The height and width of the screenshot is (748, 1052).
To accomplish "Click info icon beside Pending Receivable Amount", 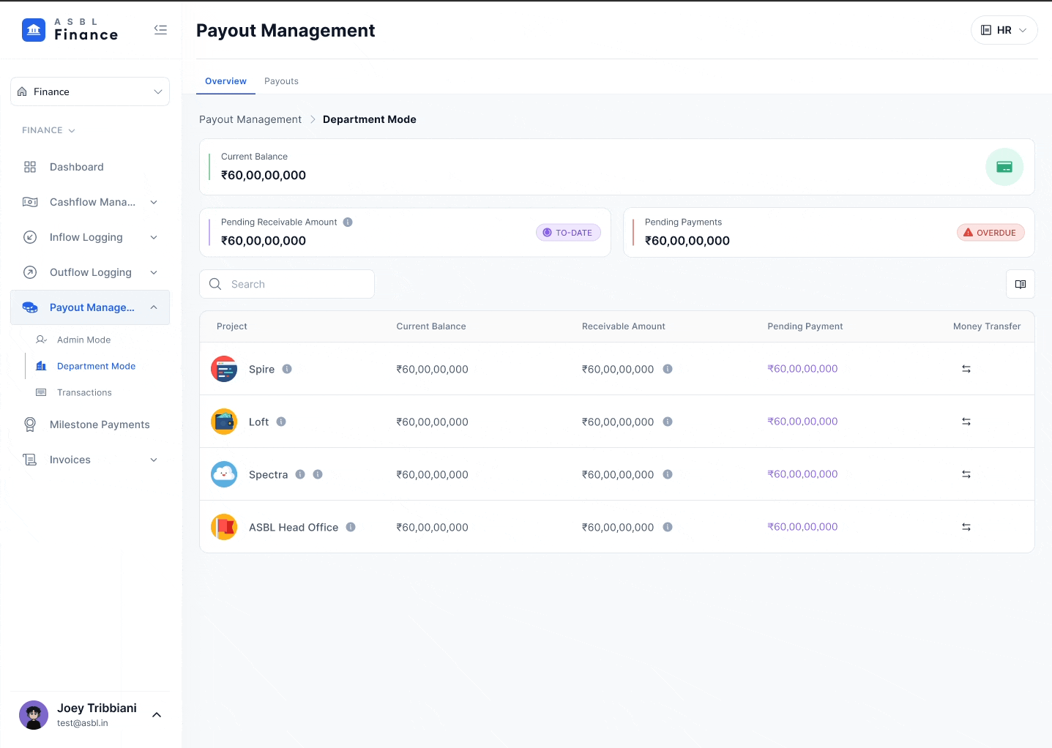I will (348, 222).
